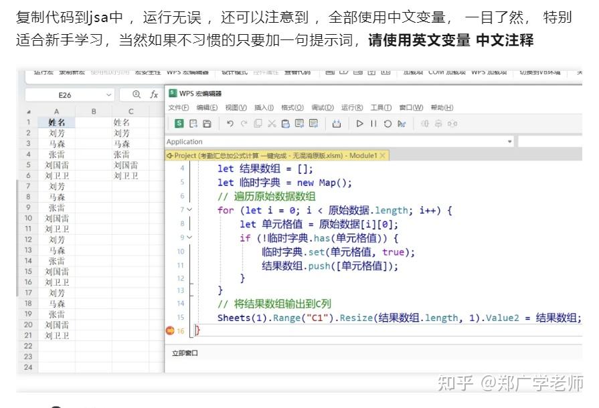This screenshot has height=408, width=599.
Task: Cut selected code with the scissors icon
Action: pos(272,123)
